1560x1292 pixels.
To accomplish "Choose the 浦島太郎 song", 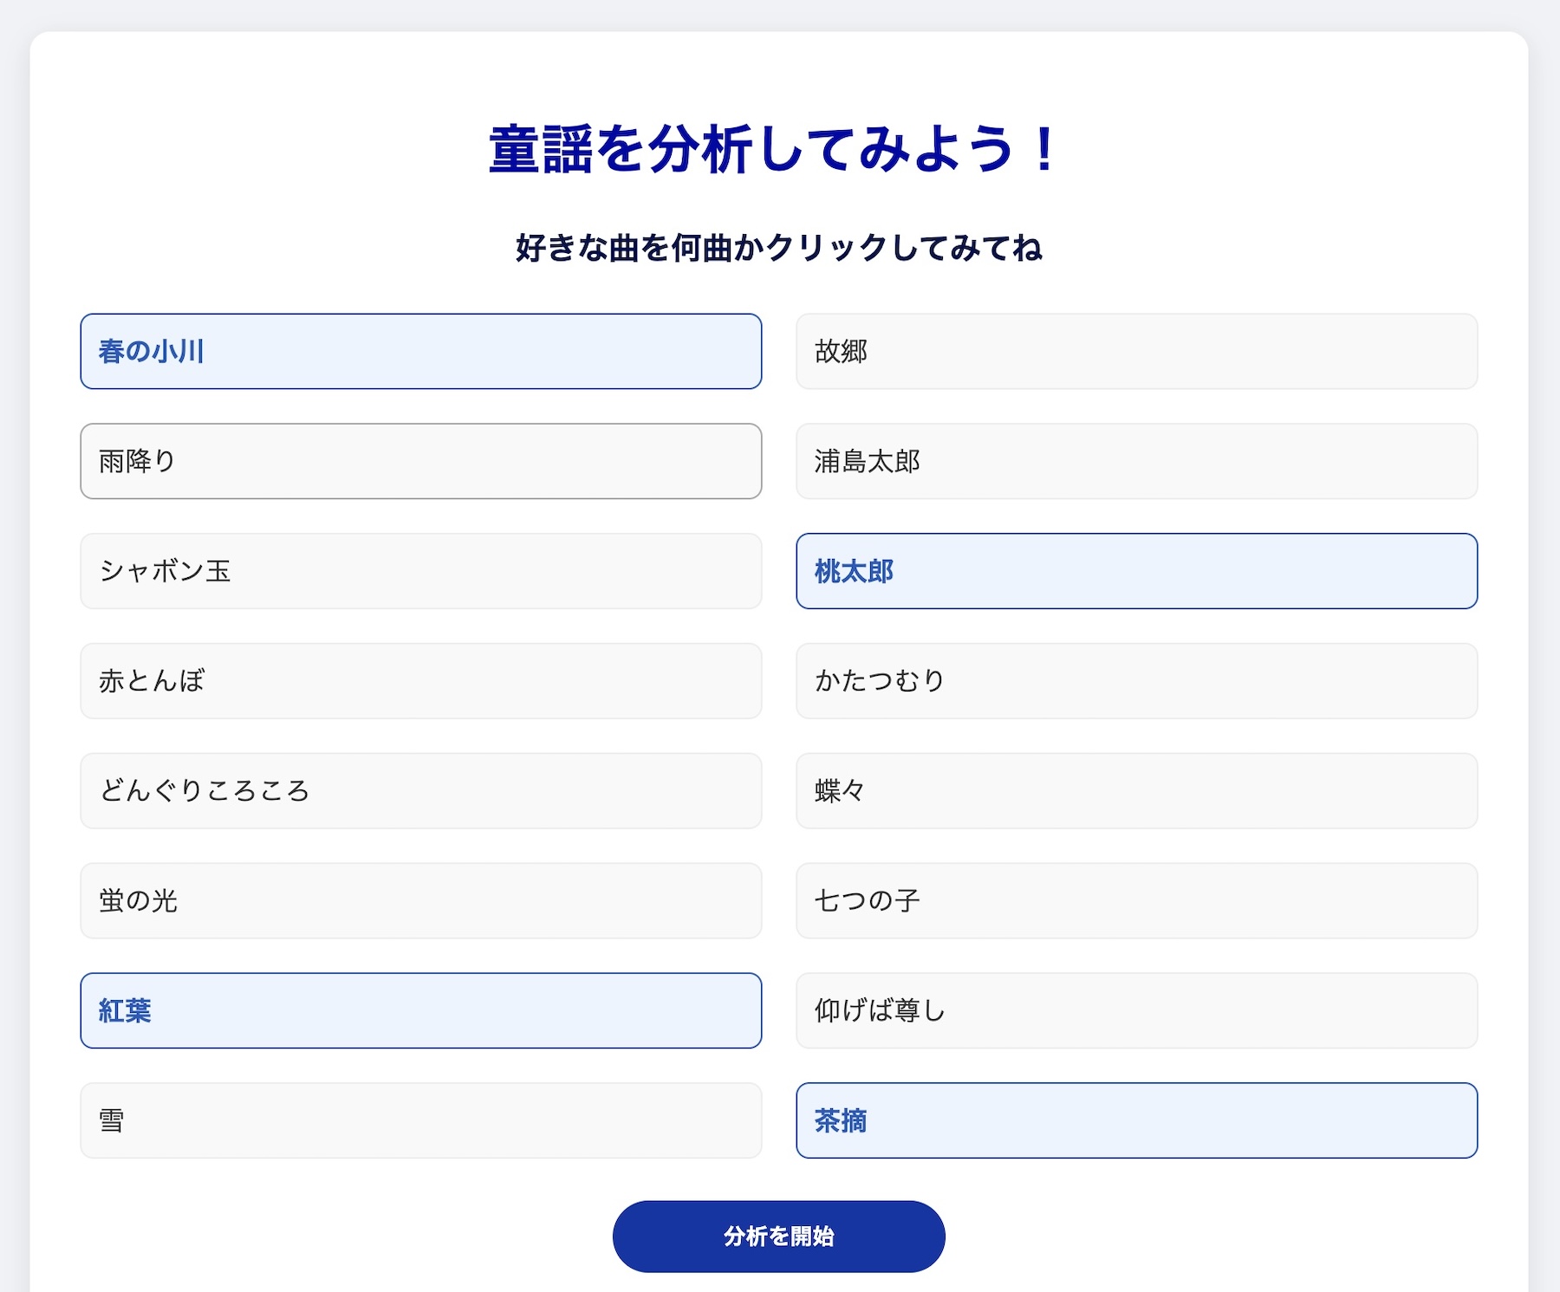I will coord(1136,461).
